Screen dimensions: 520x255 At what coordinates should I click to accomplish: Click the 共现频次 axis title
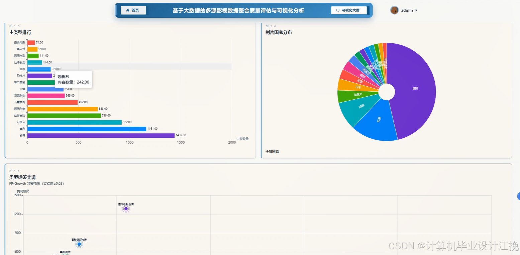coord(23,191)
